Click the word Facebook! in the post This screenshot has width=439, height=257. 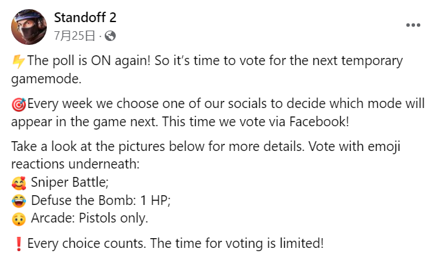tap(319, 122)
